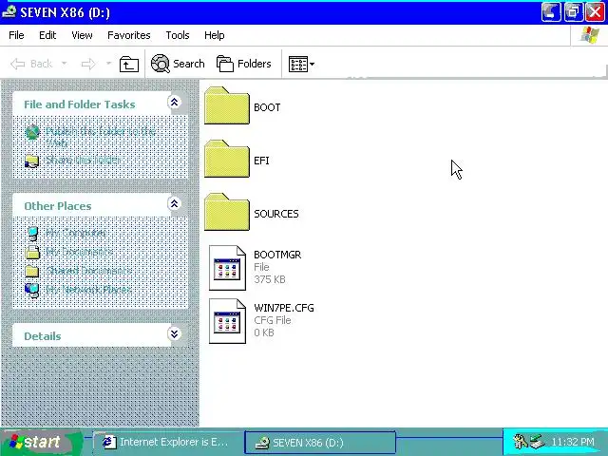Click the 11:32 PM clock
Image resolution: width=608 pixels, height=456 pixels.
[x=573, y=442]
